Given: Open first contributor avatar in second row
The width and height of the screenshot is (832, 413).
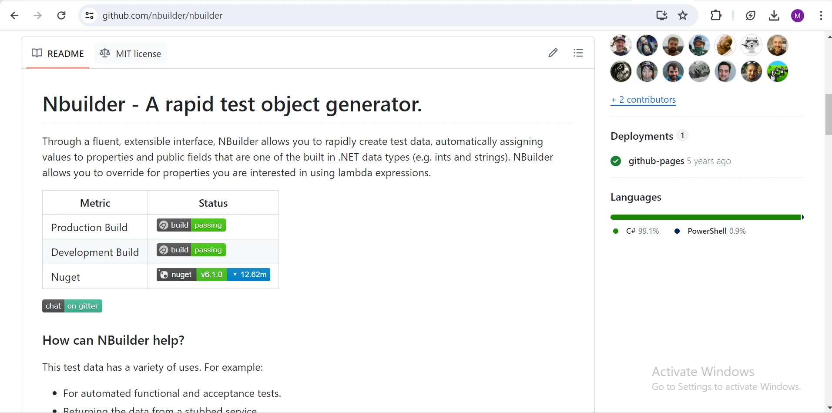Looking at the screenshot, I should coord(621,71).
